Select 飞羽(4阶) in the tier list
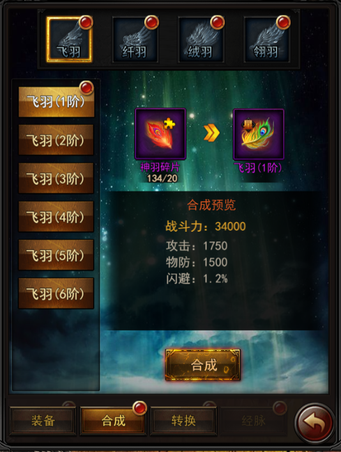Screen dimensions: 341x452 (56, 216)
